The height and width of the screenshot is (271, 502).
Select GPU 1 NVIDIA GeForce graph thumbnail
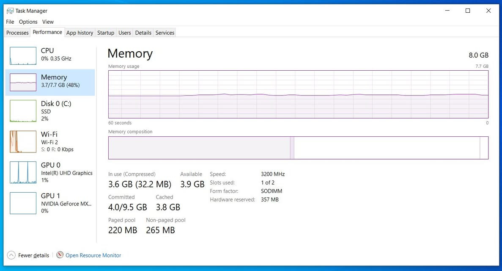point(23,203)
